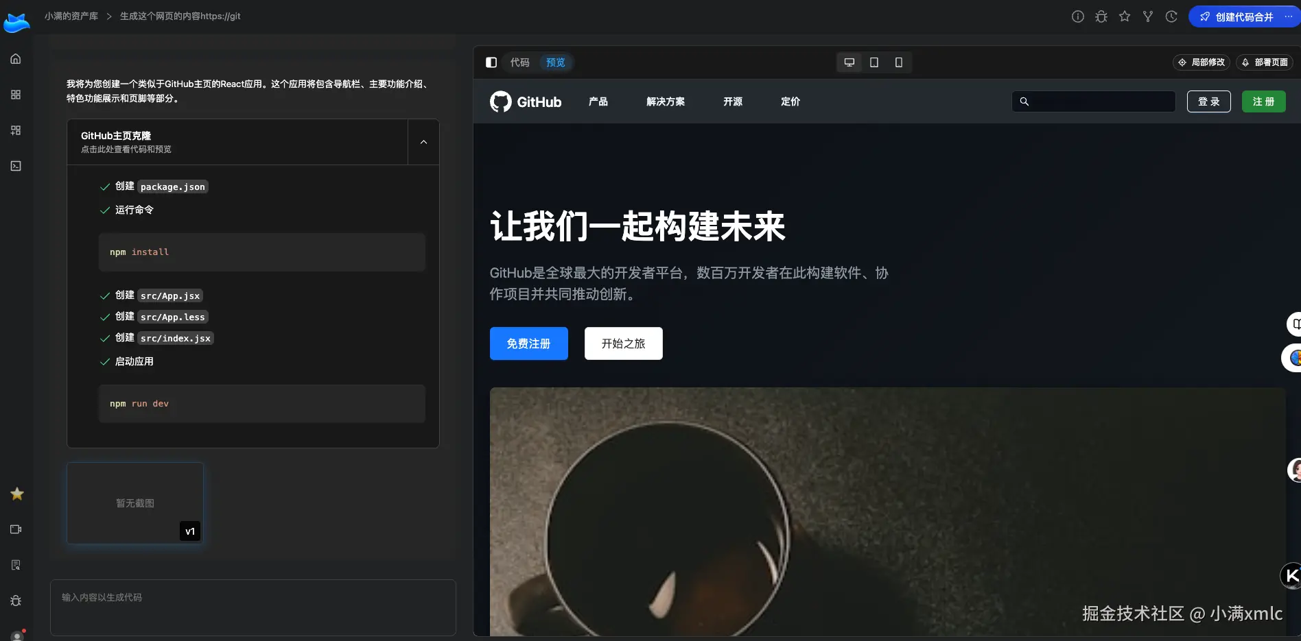The width and height of the screenshot is (1301, 641).
Task: Click the 开始之旅 button
Action: [624, 343]
